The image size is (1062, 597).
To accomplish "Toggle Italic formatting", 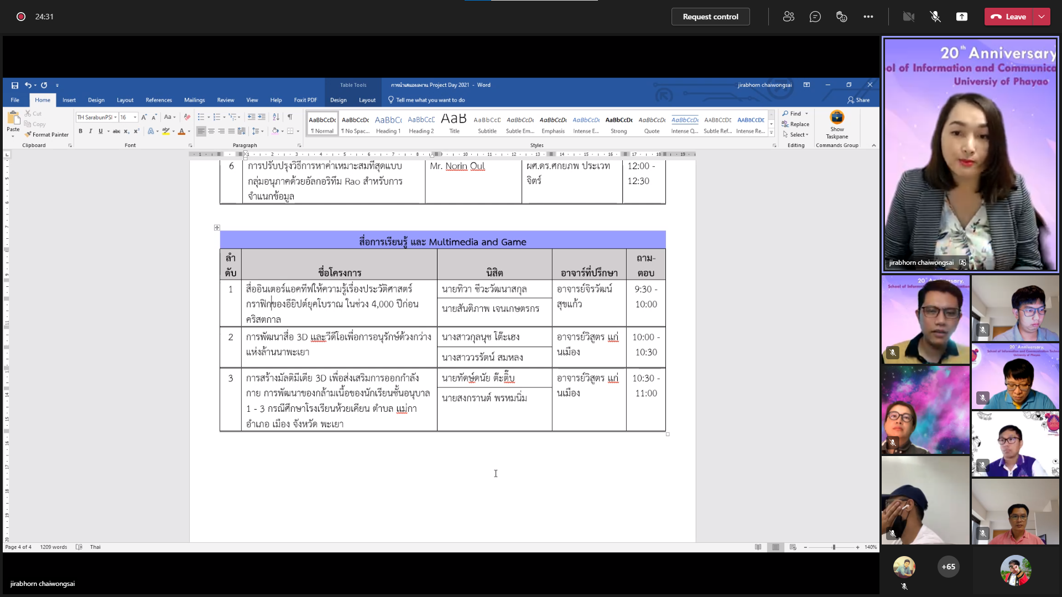I will (x=91, y=132).
